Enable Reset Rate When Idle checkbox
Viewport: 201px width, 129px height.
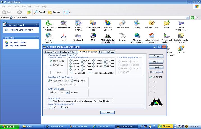click(x=101, y=73)
